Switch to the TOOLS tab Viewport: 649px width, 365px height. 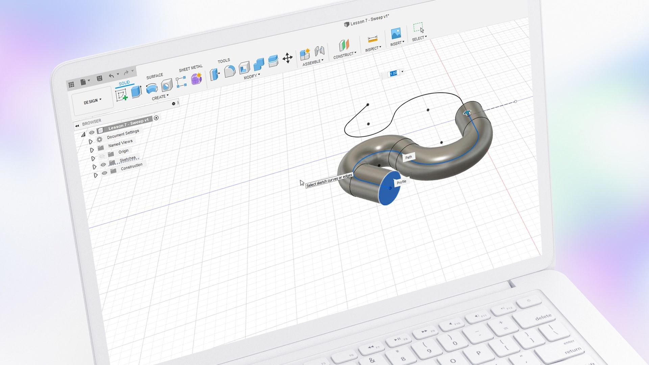(223, 61)
